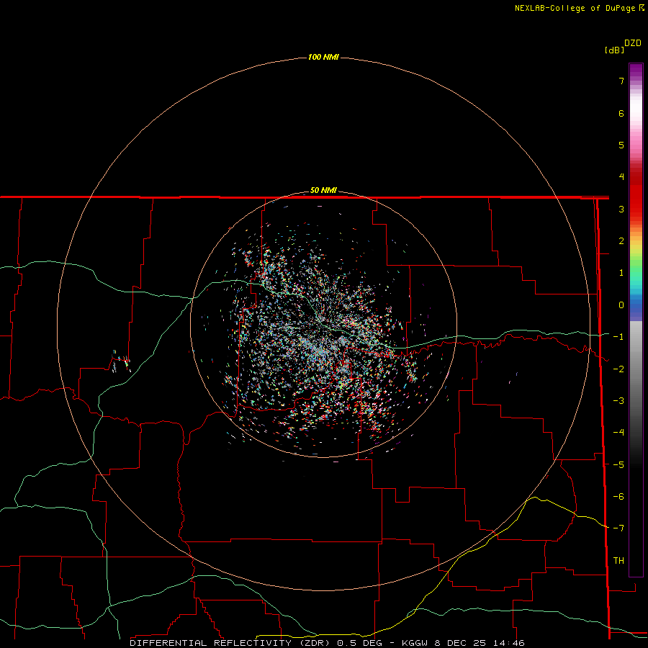Click the -7 value on the color scale
Viewport: 648px width, 648px height.
[618, 528]
